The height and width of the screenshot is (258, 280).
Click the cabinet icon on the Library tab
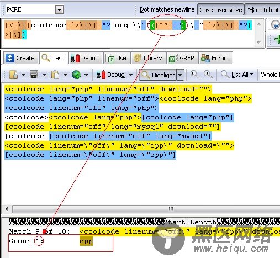tap(137, 58)
